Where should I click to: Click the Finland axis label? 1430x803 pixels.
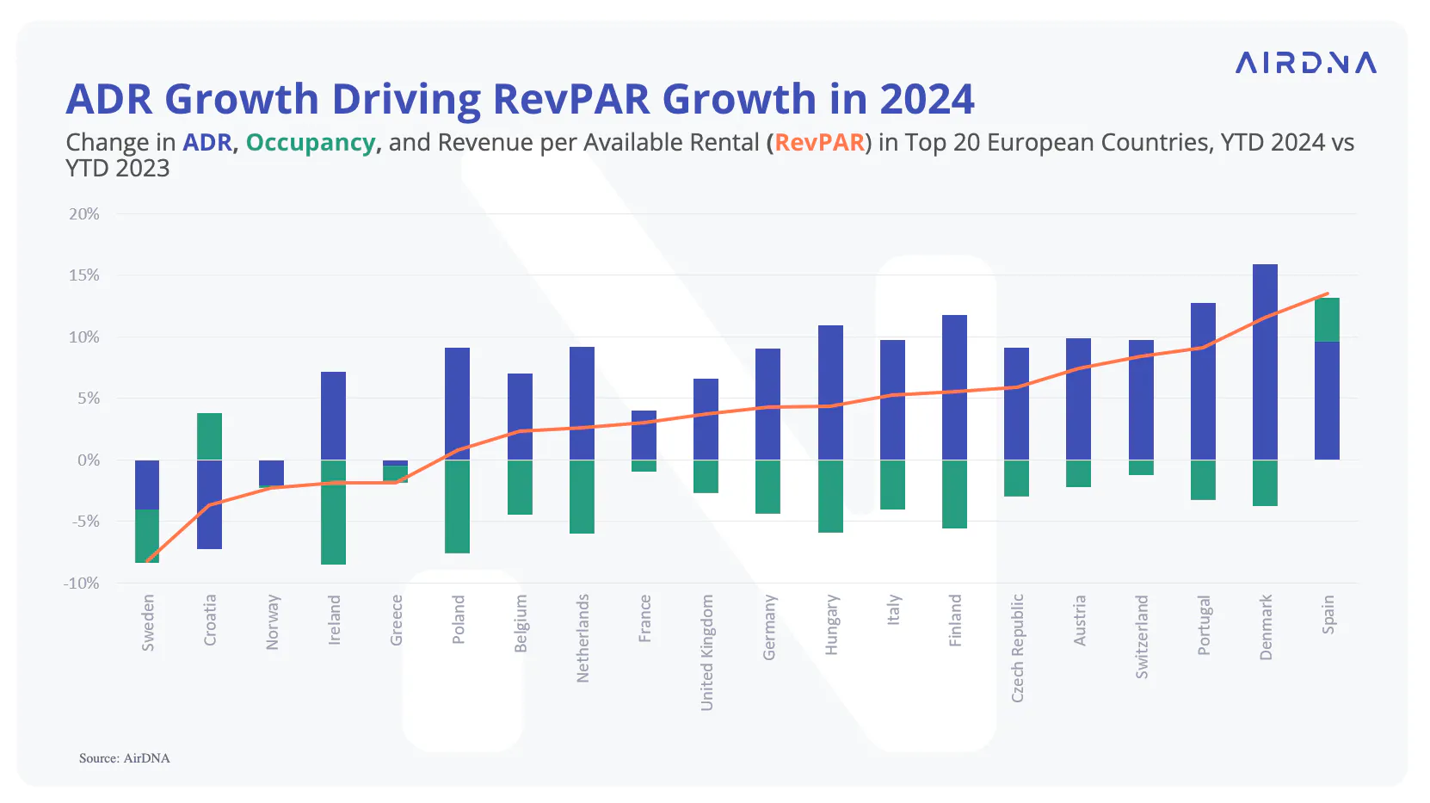coord(955,620)
